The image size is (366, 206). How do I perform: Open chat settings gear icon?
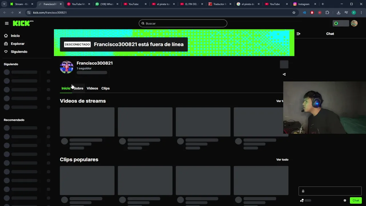345,201
